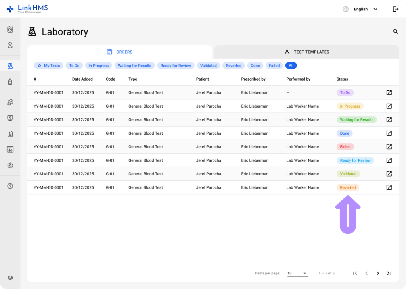This screenshot has width=406, height=289.
Task: Jump to the last page
Action: (x=389, y=273)
